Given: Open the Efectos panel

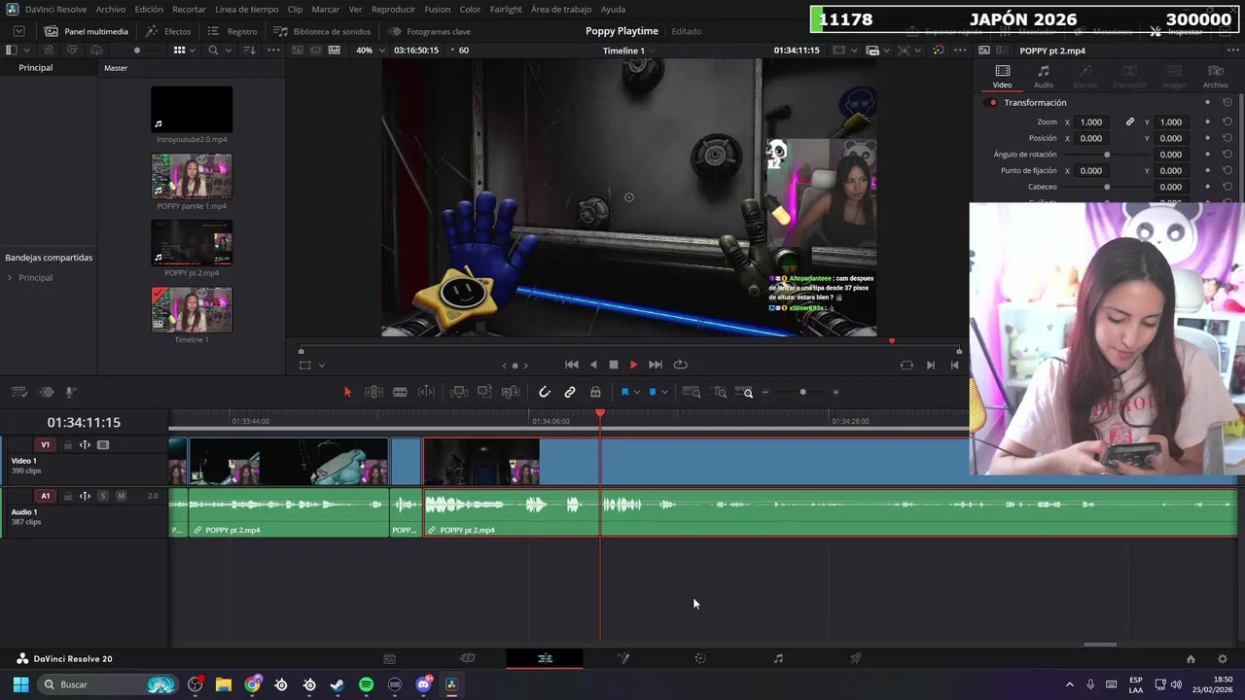Looking at the screenshot, I should pos(168,31).
